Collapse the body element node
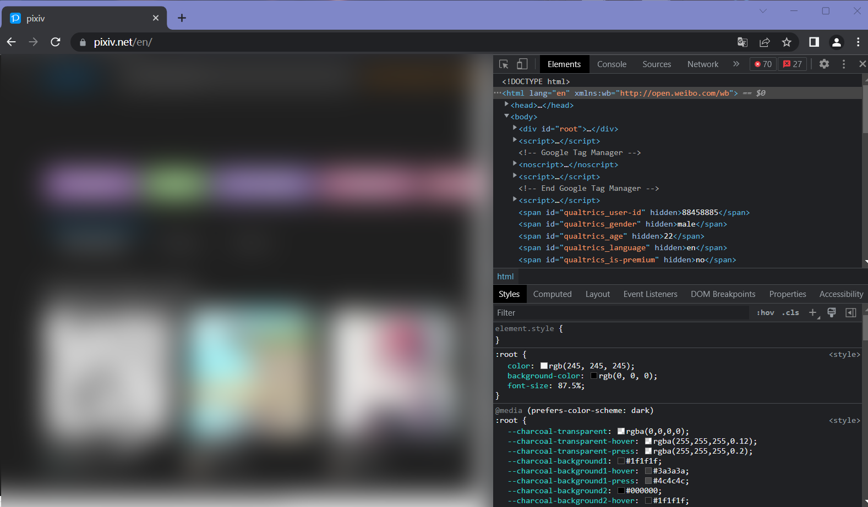 (x=506, y=116)
